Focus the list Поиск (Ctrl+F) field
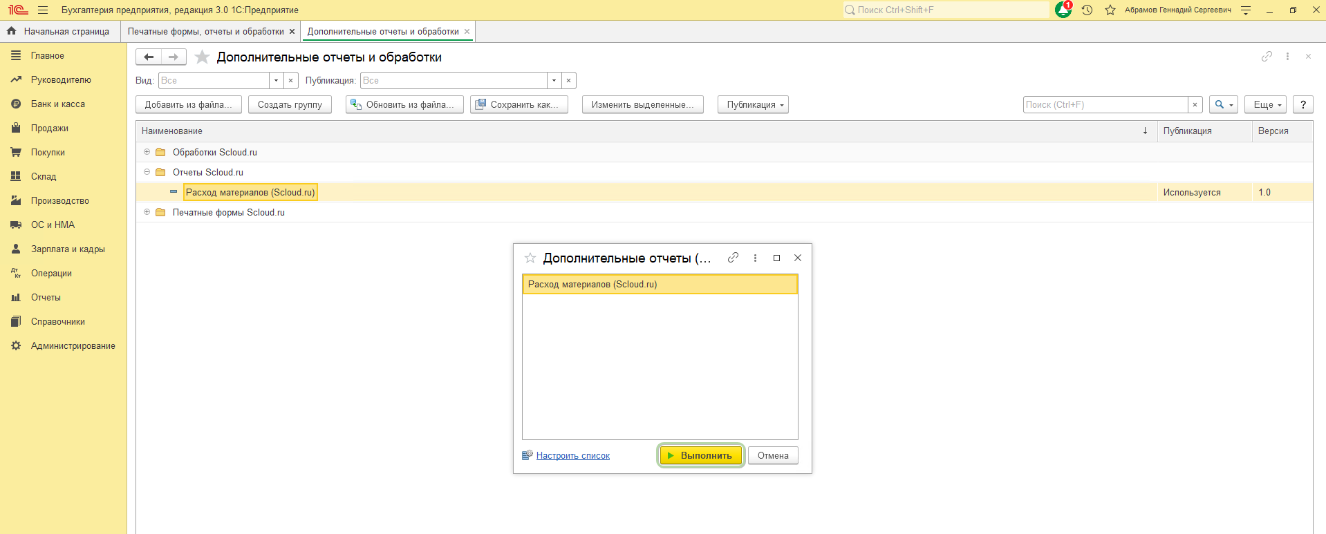The width and height of the screenshot is (1326, 534). pyautogui.click(x=1105, y=105)
